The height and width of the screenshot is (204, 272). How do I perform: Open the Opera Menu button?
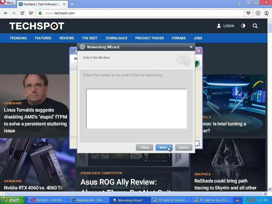click(x=8, y=3)
